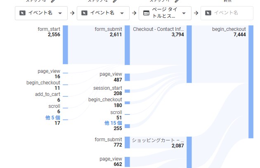The image size is (260, 168).
Task: Expand 他 5 個 link in step -3
Action: point(53,118)
